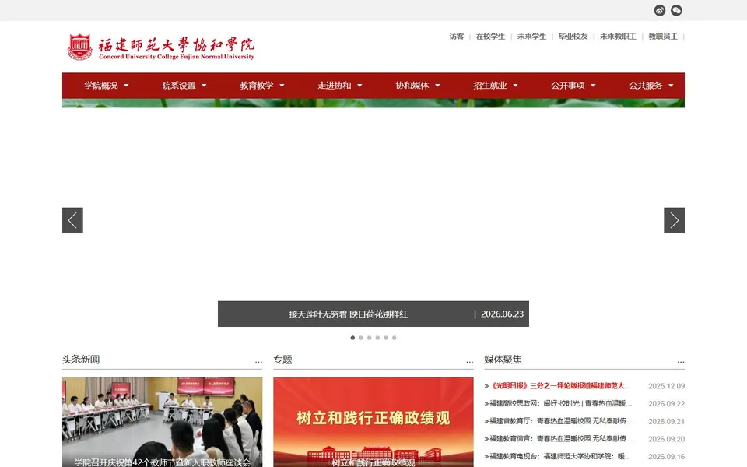Viewport: 747px width, 467px height.
Task: Open more 专题 via ellipsis
Action: pyautogui.click(x=470, y=362)
